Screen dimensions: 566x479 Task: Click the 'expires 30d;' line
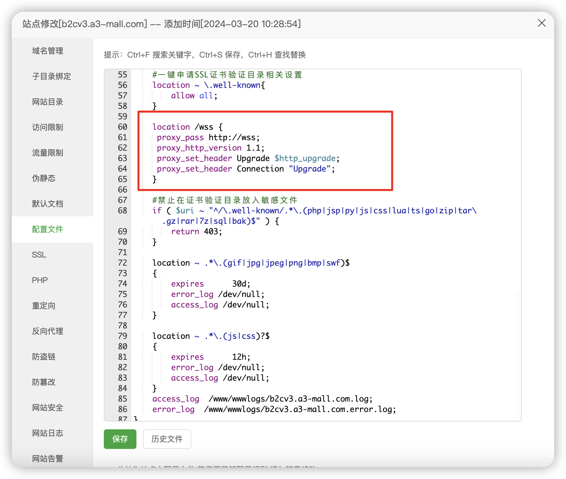(211, 284)
